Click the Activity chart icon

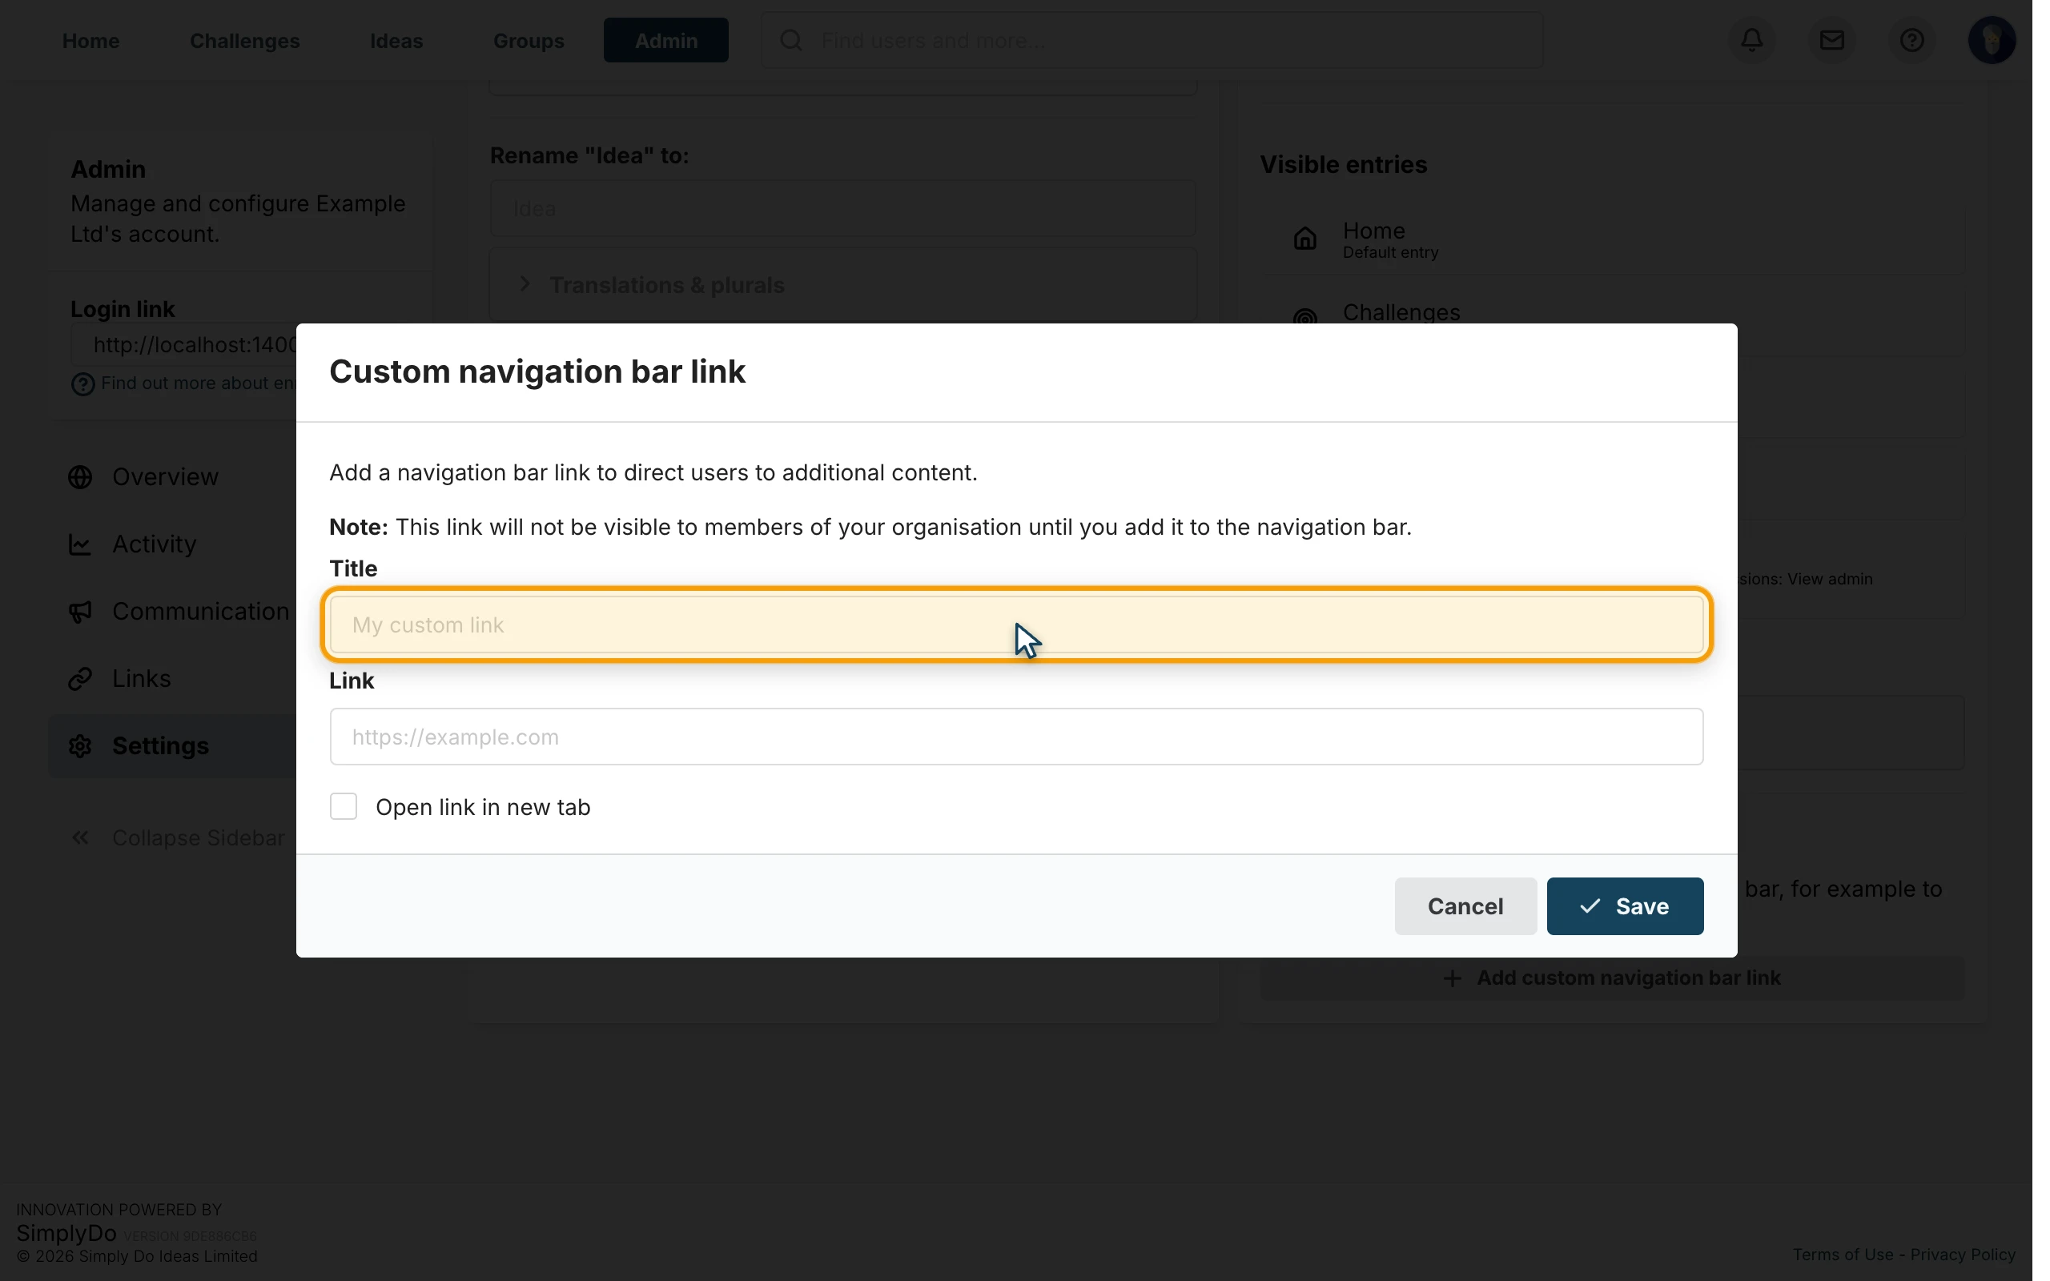(x=80, y=544)
